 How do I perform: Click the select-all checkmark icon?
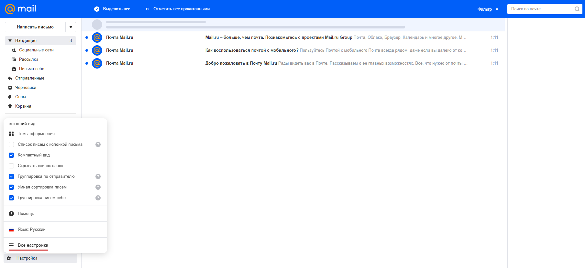tap(96, 9)
